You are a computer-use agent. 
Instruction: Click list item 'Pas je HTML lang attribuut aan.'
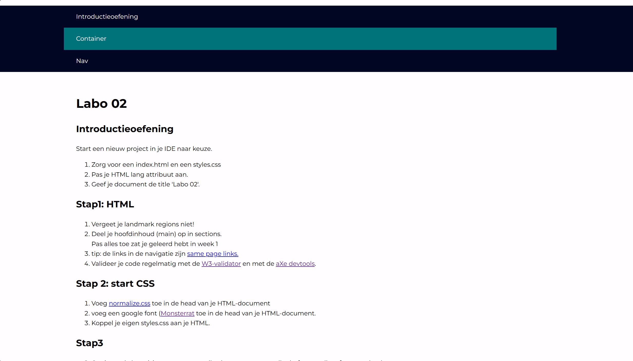click(140, 175)
